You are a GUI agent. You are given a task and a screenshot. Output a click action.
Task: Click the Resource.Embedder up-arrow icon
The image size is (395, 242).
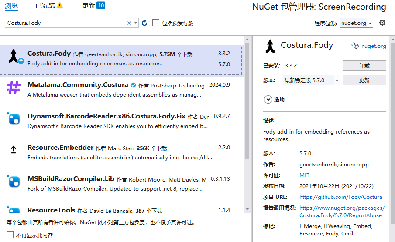[14, 150]
